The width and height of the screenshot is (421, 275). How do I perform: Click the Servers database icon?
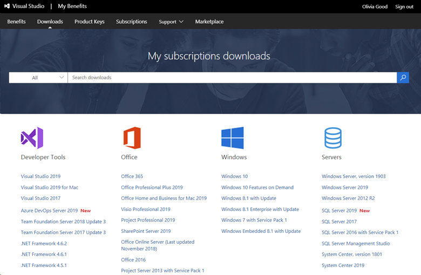click(x=333, y=138)
